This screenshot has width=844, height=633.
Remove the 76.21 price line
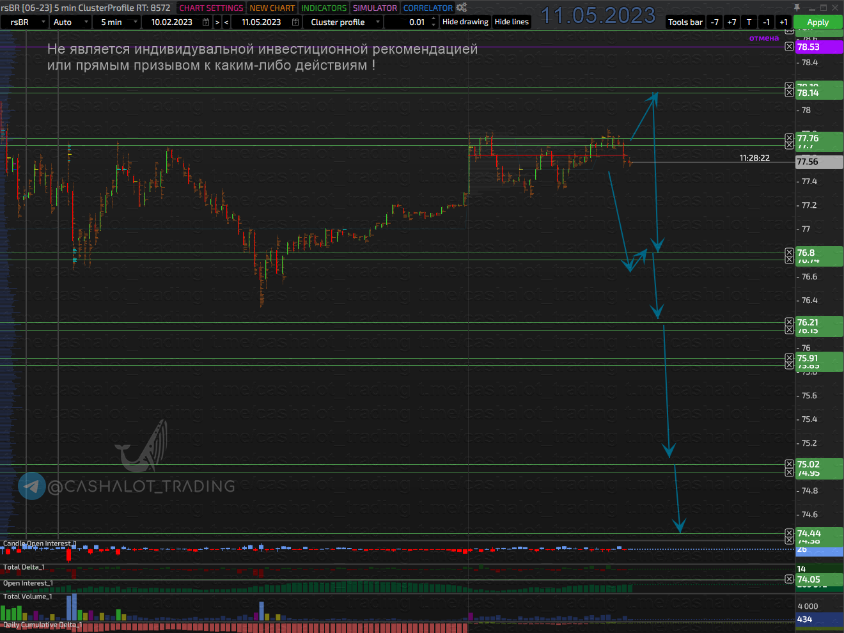789,323
